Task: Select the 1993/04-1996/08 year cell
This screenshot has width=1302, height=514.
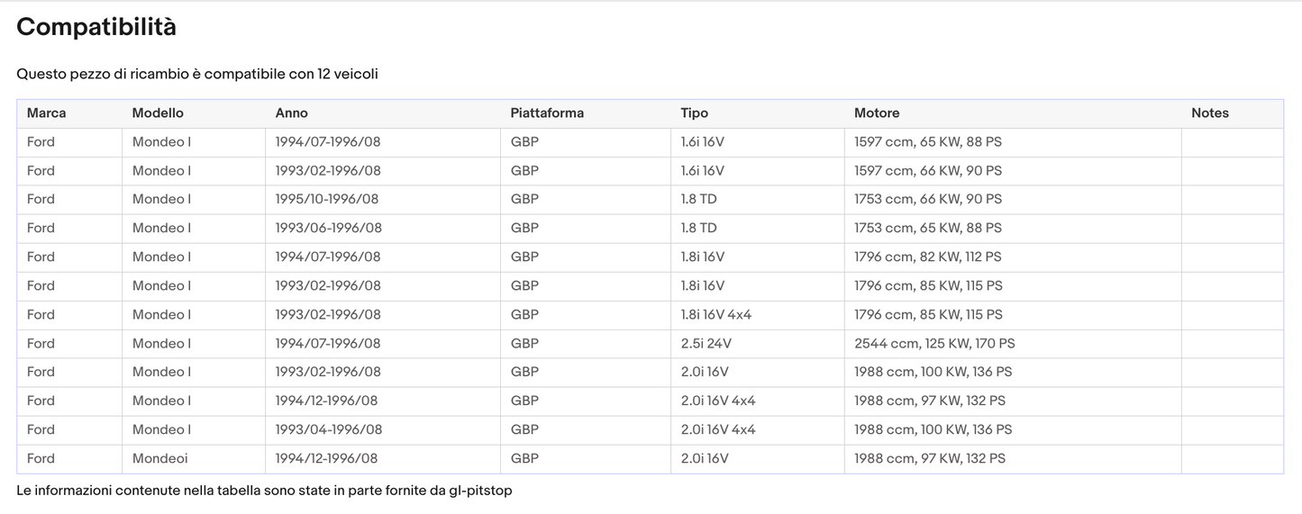Action: 328,430
